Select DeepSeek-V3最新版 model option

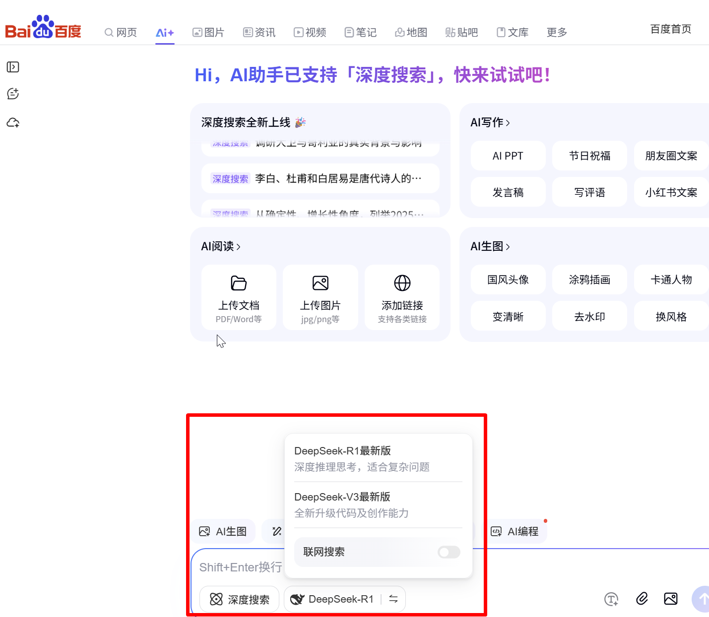coord(378,505)
